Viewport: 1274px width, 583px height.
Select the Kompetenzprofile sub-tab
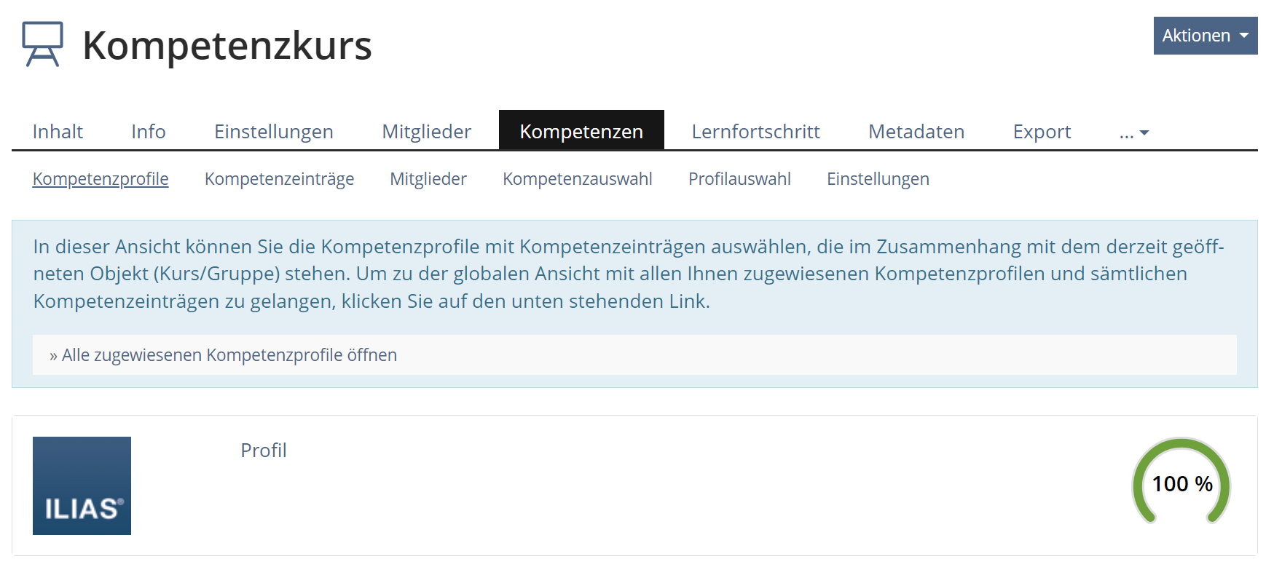pos(101,179)
